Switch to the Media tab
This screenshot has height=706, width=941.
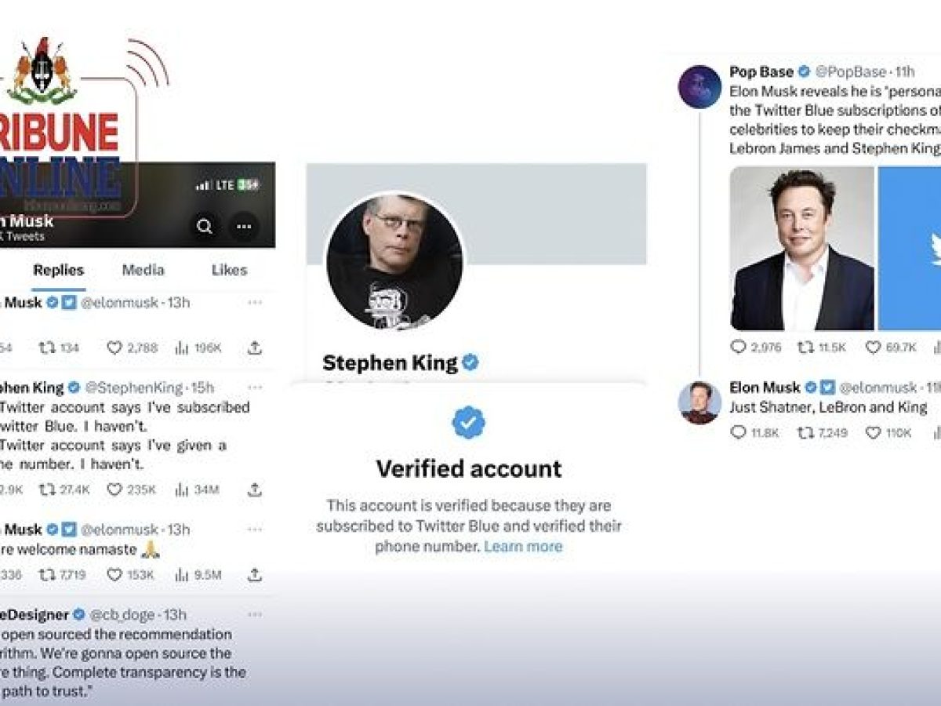click(143, 270)
